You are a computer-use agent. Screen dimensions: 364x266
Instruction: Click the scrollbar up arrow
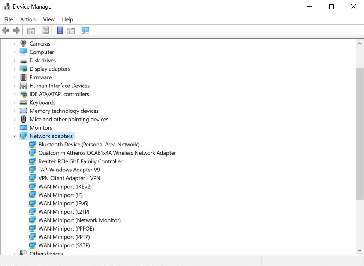coord(360,43)
